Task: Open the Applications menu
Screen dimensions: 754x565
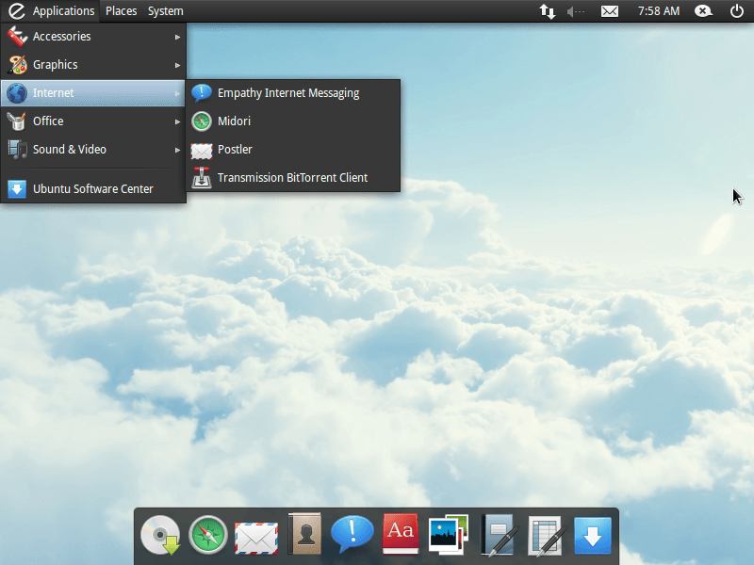Action: click(63, 11)
